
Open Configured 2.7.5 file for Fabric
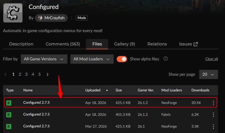tap(37, 114)
